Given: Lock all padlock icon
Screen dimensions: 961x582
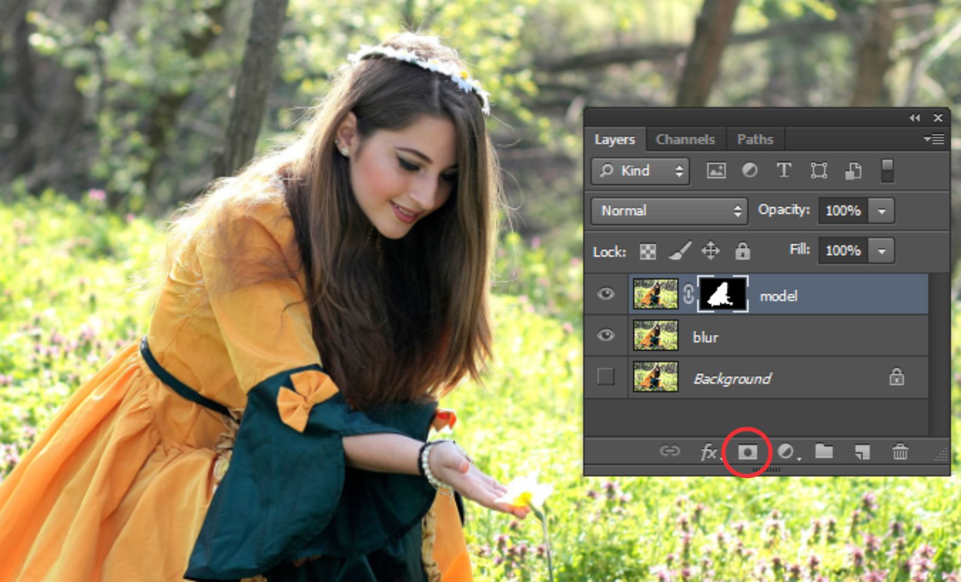Looking at the screenshot, I should [743, 251].
